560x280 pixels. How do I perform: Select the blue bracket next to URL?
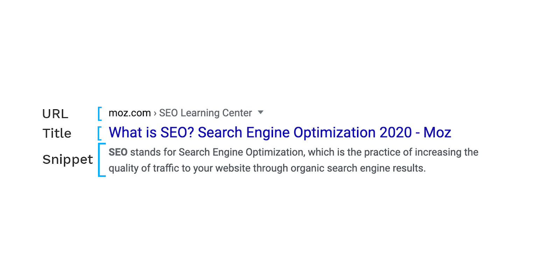(100, 114)
